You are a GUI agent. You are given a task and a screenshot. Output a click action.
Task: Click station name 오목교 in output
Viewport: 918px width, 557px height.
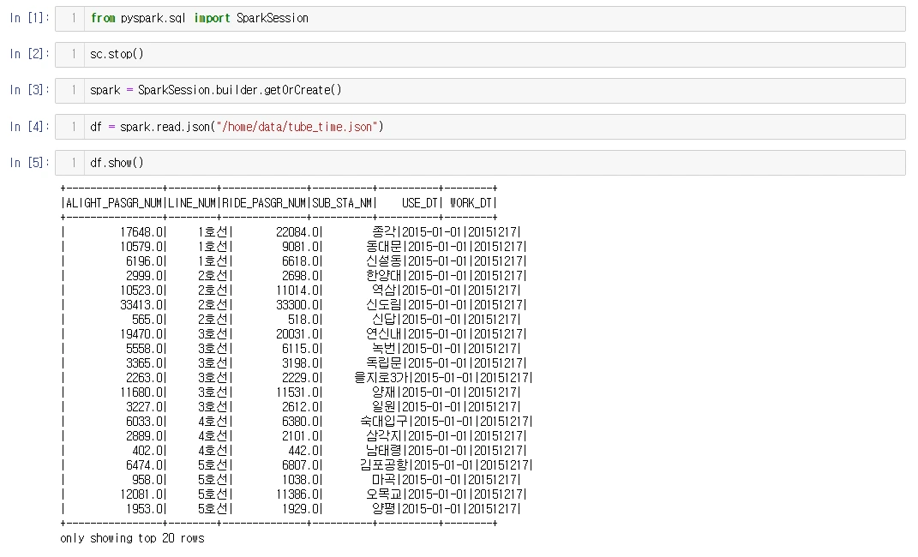[x=384, y=494]
